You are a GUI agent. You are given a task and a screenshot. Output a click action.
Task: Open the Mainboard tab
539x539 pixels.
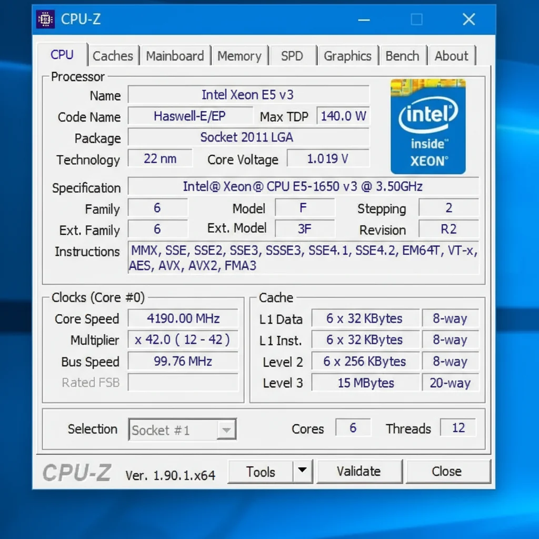(175, 56)
